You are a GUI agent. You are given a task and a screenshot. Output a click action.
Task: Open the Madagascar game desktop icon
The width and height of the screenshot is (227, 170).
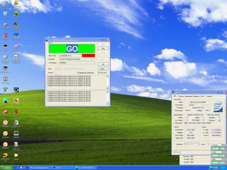[16, 25]
